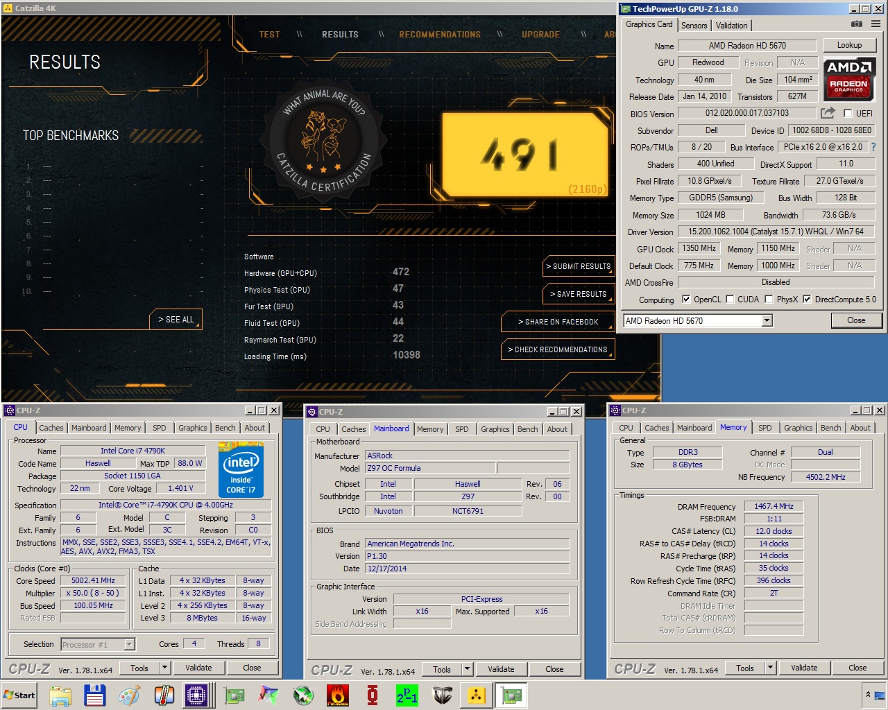Click the 491 score panel
The height and width of the screenshot is (710, 888).
point(526,155)
